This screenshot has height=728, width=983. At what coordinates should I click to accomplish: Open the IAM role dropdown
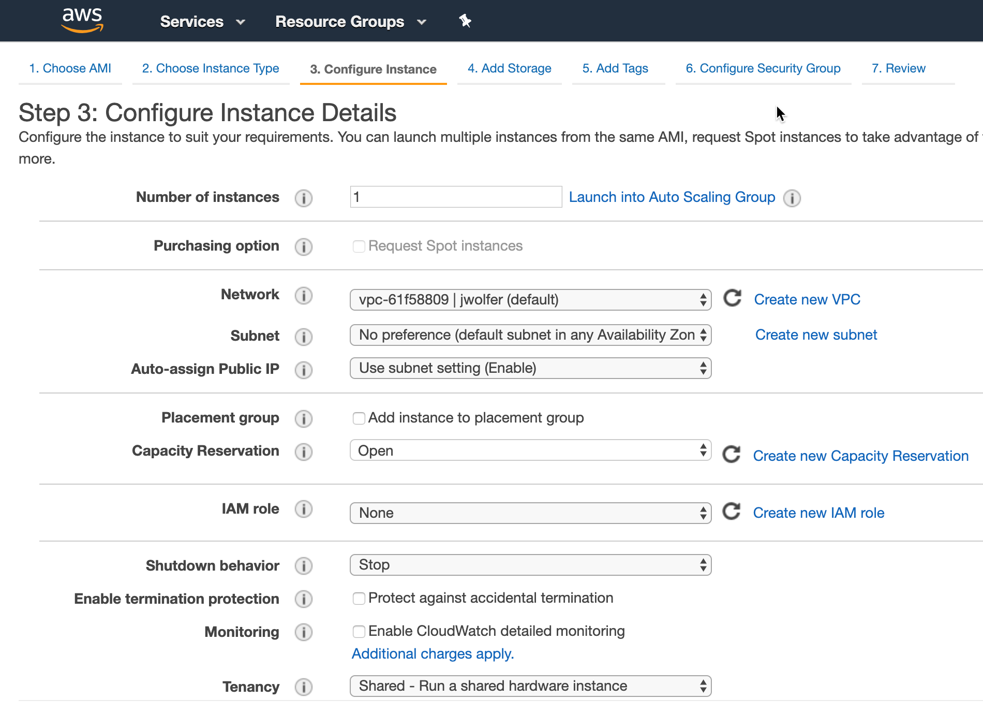[x=530, y=513]
